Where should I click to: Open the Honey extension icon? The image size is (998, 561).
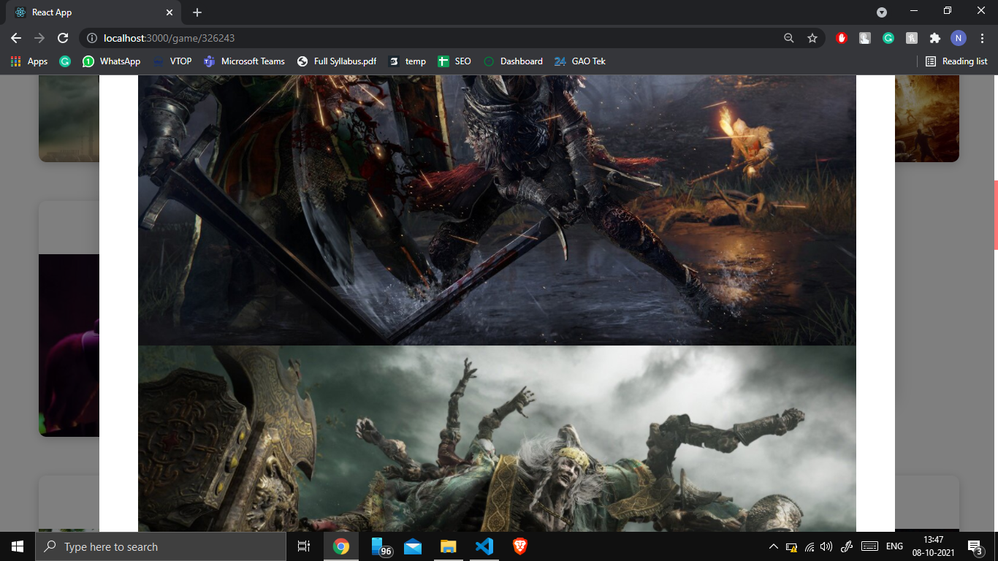[912, 38]
